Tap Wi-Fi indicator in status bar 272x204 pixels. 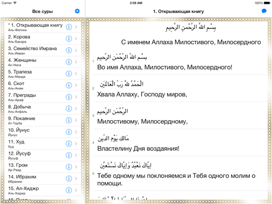click(x=15, y=3)
